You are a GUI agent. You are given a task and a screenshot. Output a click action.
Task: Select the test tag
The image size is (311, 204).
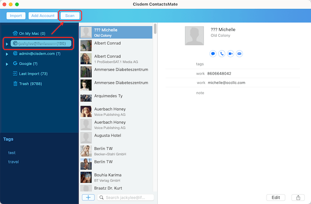pyautogui.click(x=12, y=153)
